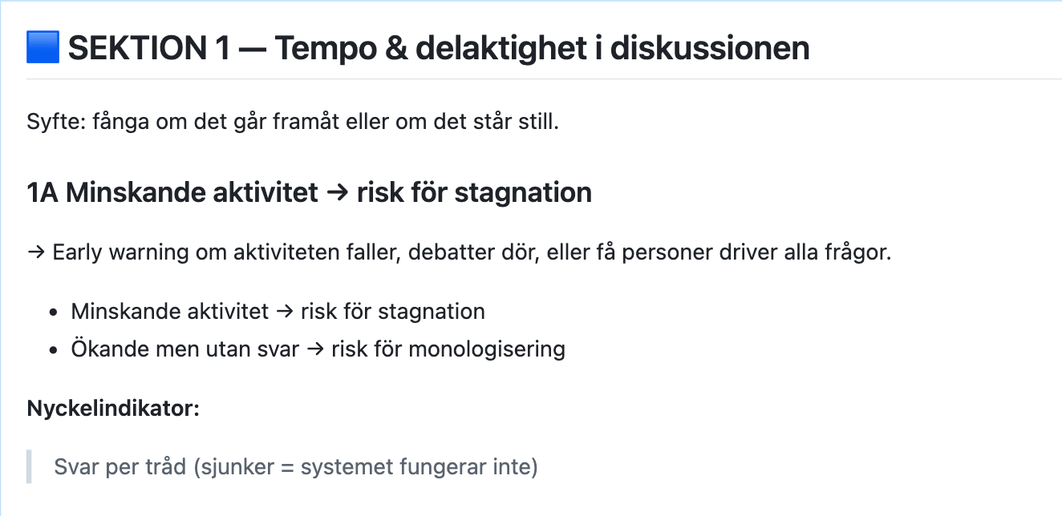Click the bullet dot before "Minskande aktivitet" list item
The height and width of the screenshot is (516, 1062).
click(54, 312)
